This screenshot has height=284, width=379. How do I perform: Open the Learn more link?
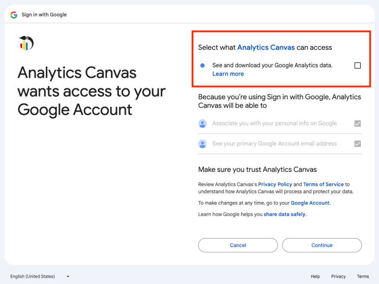(x=228, y=74)
